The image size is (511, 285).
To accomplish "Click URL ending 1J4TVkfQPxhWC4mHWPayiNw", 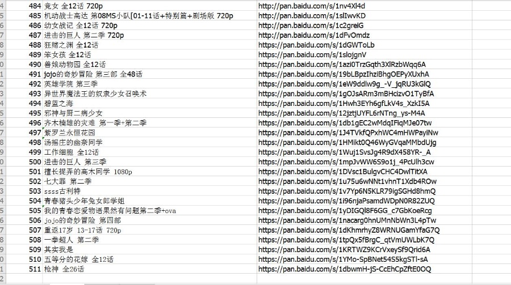I will (x=349, y=133).
